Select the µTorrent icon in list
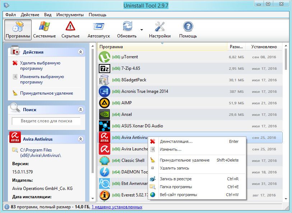292x213 pixels. coord(104,57)
